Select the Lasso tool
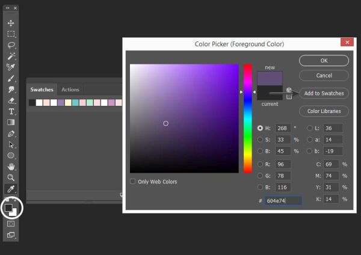Viewport: 361px width, 255px height. tap(11, 45)
